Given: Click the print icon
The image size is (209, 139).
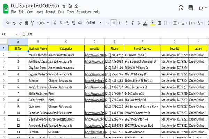Looking at the screenshot, I should click(x=26, y=23).
